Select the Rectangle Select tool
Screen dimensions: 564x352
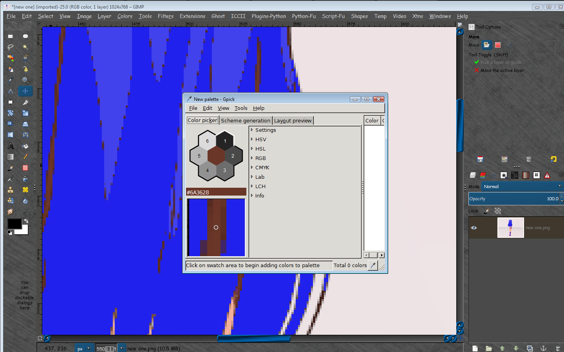11,36
